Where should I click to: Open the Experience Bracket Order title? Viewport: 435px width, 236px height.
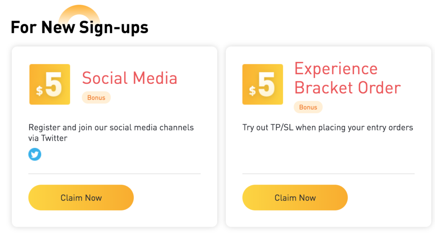coord(347,78)
